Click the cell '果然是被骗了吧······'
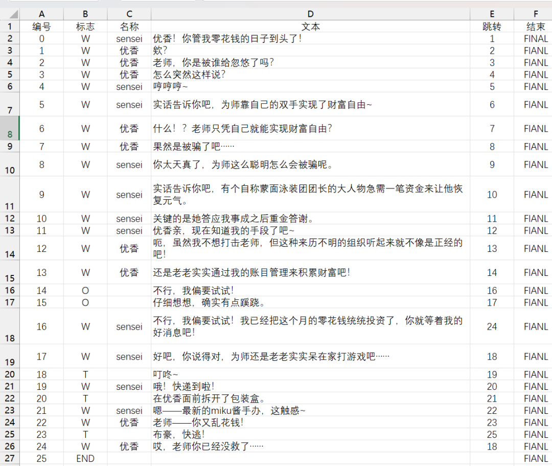This screenshot has height=466, width=552. 311,146
